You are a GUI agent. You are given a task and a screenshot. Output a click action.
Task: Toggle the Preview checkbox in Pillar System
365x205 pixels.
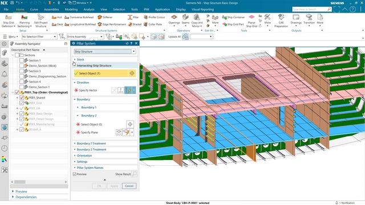75,174
